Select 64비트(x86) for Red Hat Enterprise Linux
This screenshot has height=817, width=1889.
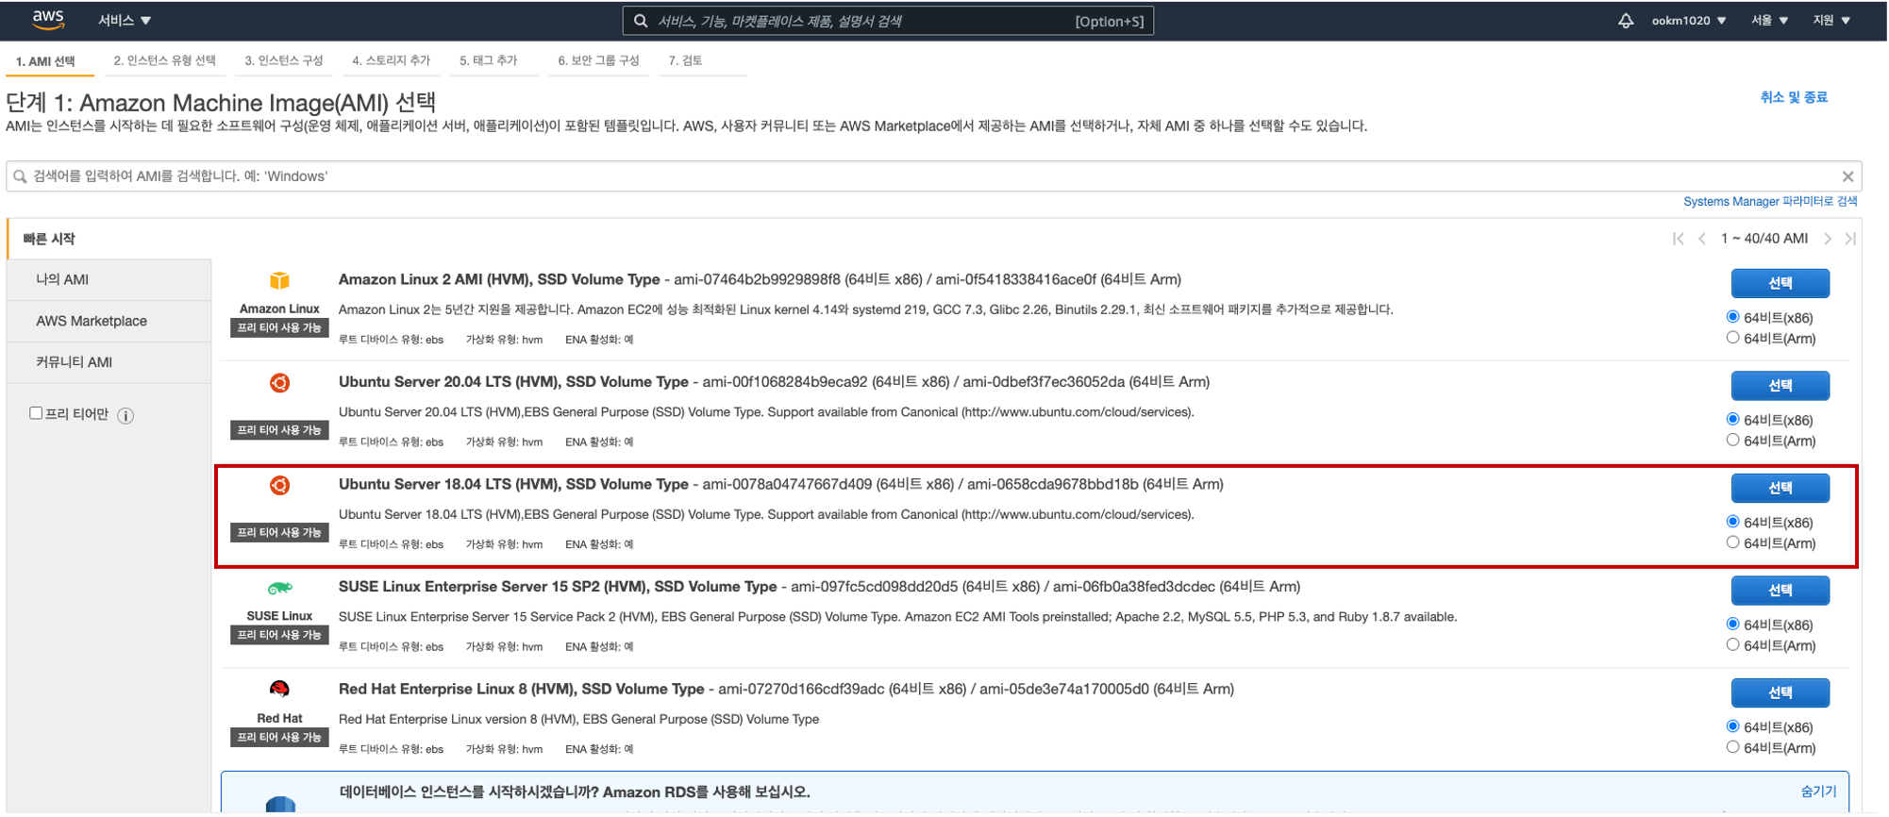click(1732, 726)
